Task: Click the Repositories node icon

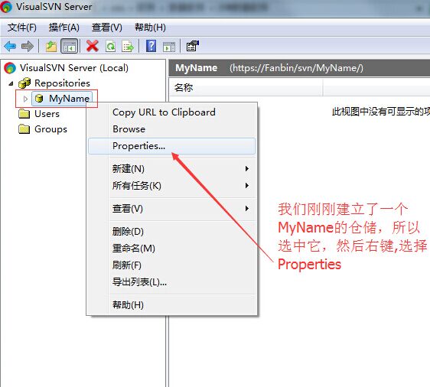Action: point(24,83)
